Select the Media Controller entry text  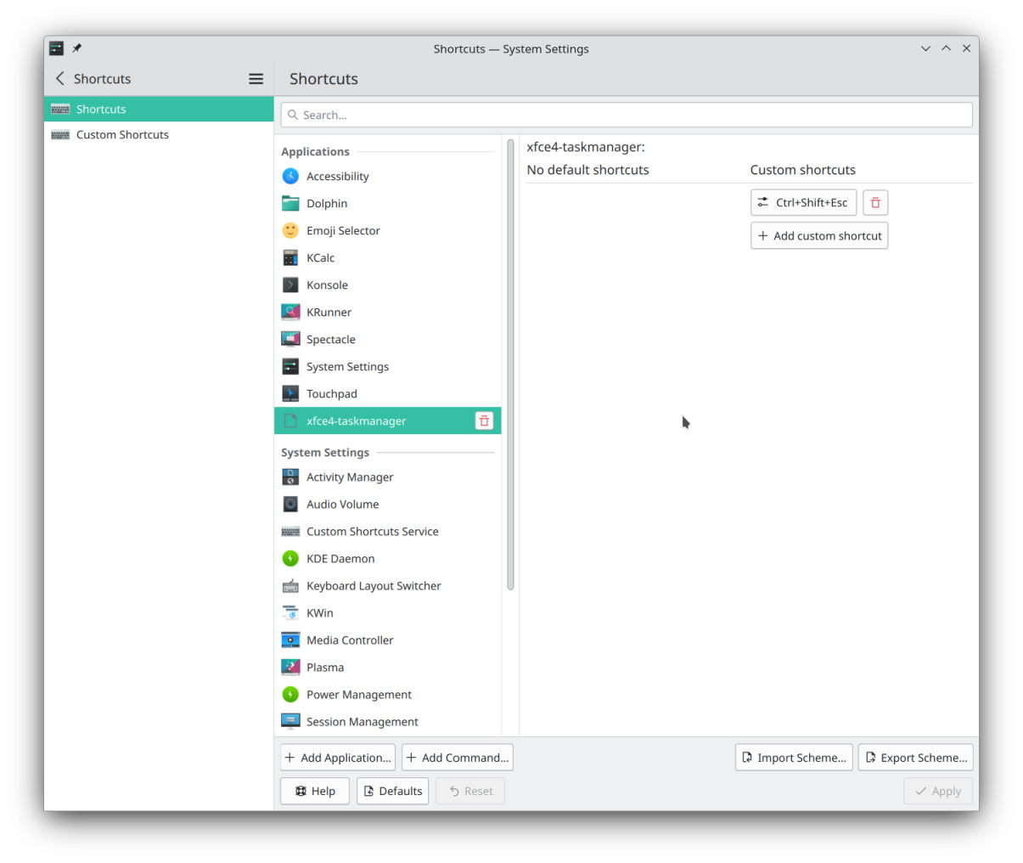[350, 640]
